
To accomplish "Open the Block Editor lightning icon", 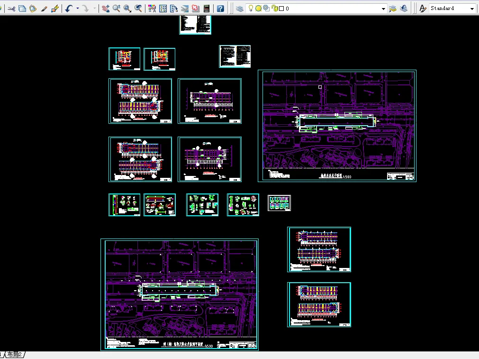I will [x=55, y=9].
